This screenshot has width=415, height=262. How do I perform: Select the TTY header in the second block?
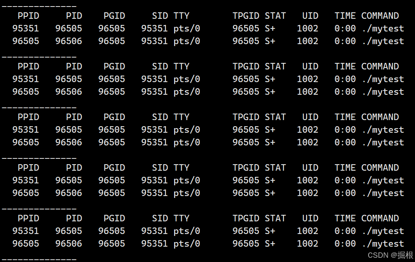pos(181,66)
